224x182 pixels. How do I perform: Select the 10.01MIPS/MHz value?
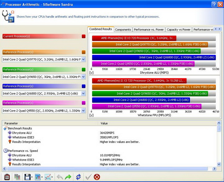click(x=110, y=155)
